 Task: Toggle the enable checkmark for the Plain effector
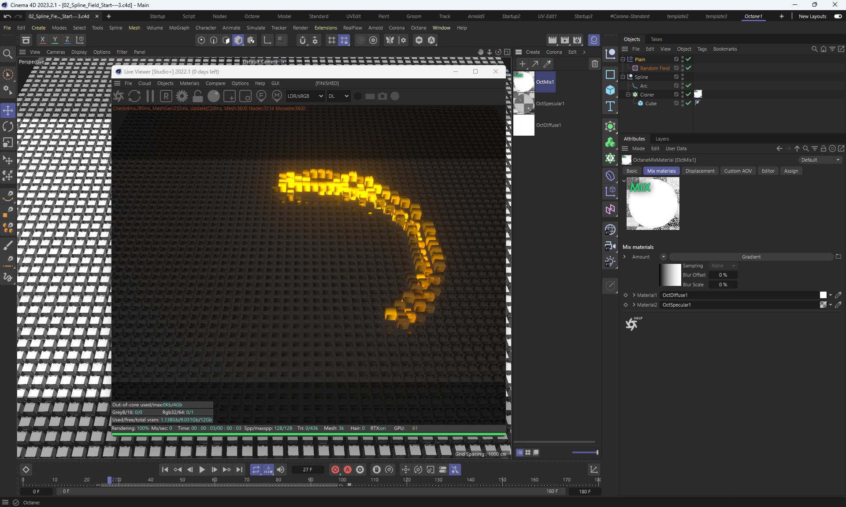click(x=688, y=59)
